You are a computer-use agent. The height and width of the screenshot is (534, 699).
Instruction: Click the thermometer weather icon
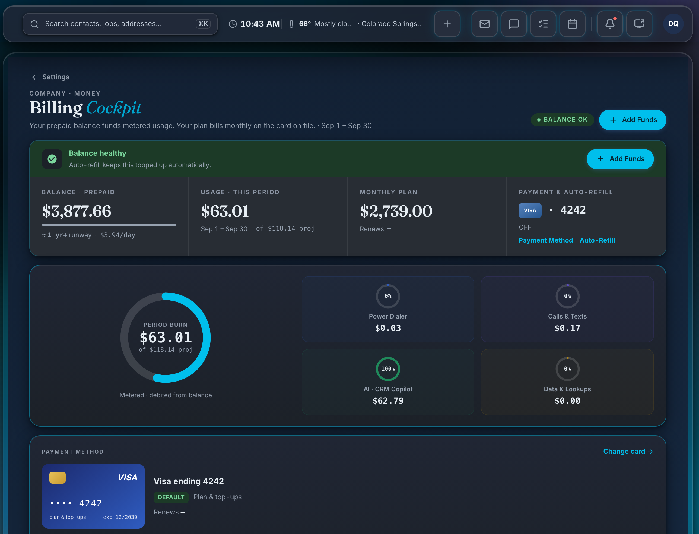[291, 24]
